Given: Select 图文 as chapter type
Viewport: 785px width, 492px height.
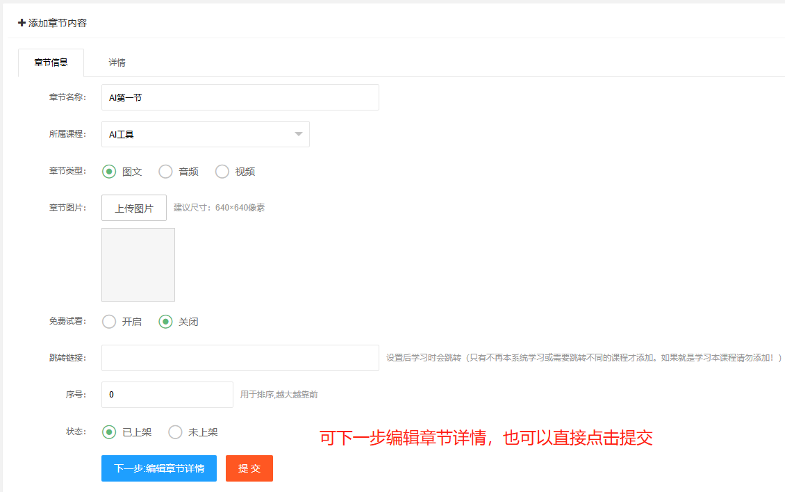Looking at the screenshot, I should coord(110,172).
